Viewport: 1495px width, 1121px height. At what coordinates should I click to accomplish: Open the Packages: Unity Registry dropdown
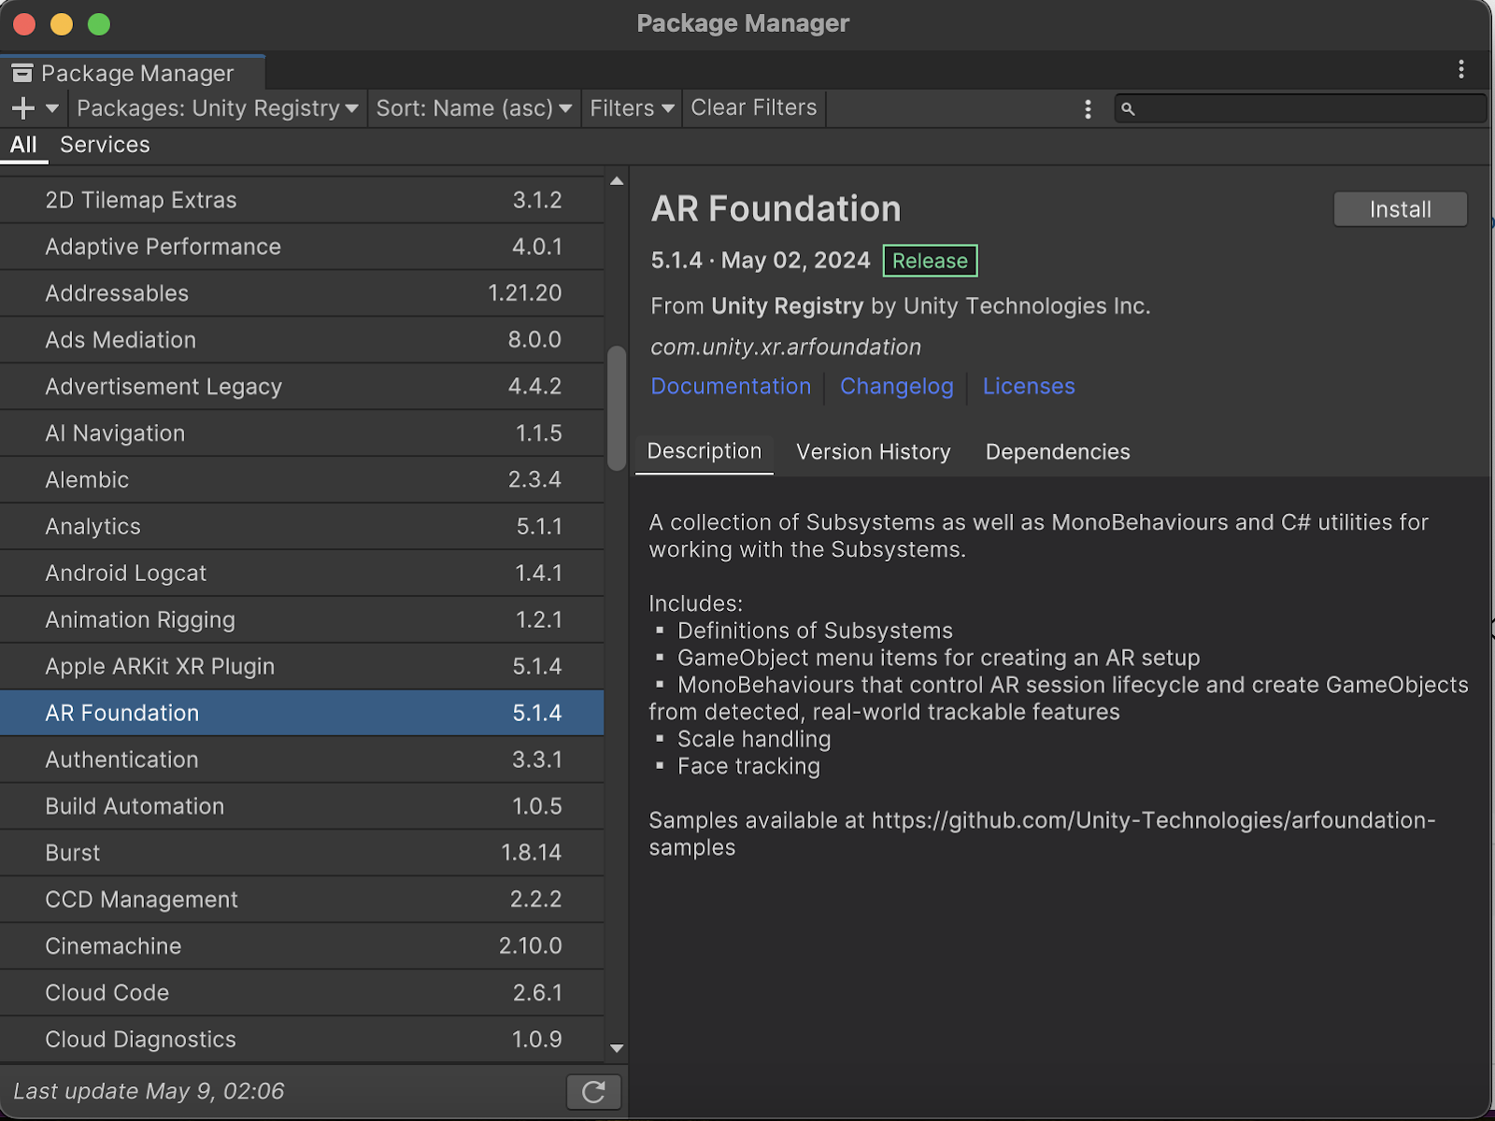pyautogui.click(x=217, y=108)
